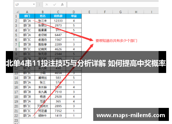Select the cell containing 俞莲舟
The image size is (172, 124).
(x=43, y=40)
